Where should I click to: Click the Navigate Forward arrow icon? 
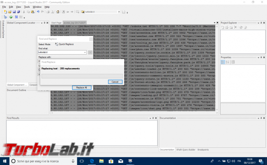tap(72, 12)
